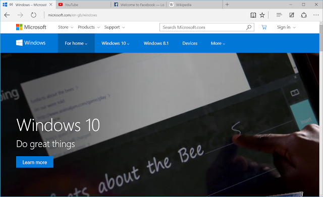
Task: Expand the Support dropdown menu
Action: click(x=115, y=27)
